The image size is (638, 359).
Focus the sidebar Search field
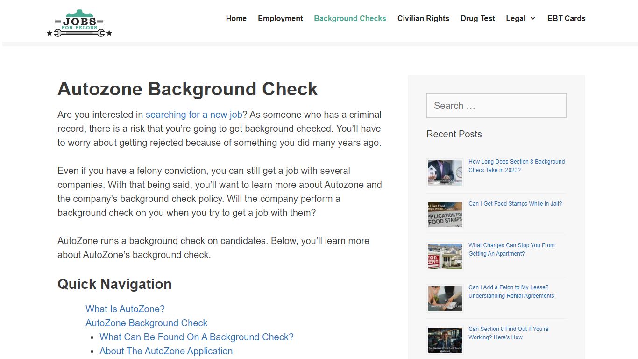[x=496, y=106]
